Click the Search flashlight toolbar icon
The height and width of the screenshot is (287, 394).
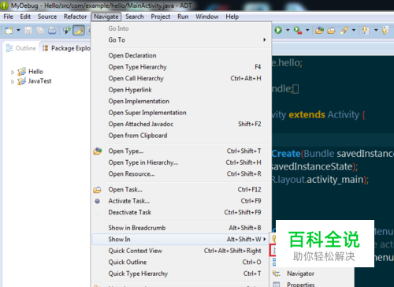[344, 30]
